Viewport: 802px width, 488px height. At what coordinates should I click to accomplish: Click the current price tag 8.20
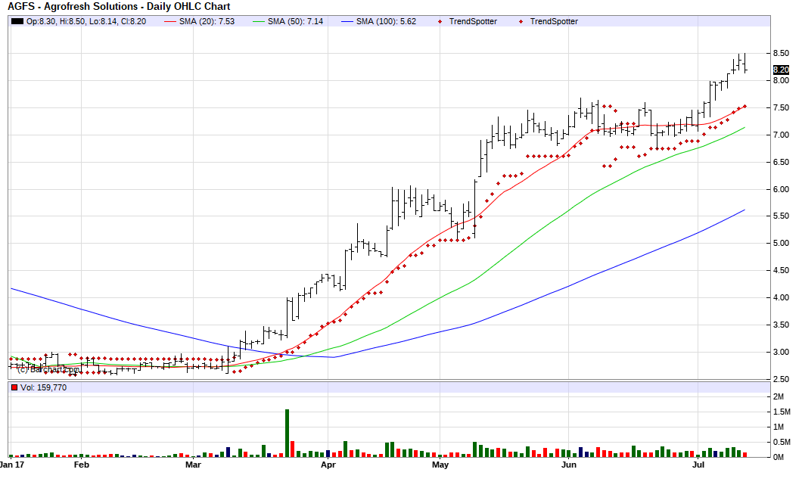point(781,70)
